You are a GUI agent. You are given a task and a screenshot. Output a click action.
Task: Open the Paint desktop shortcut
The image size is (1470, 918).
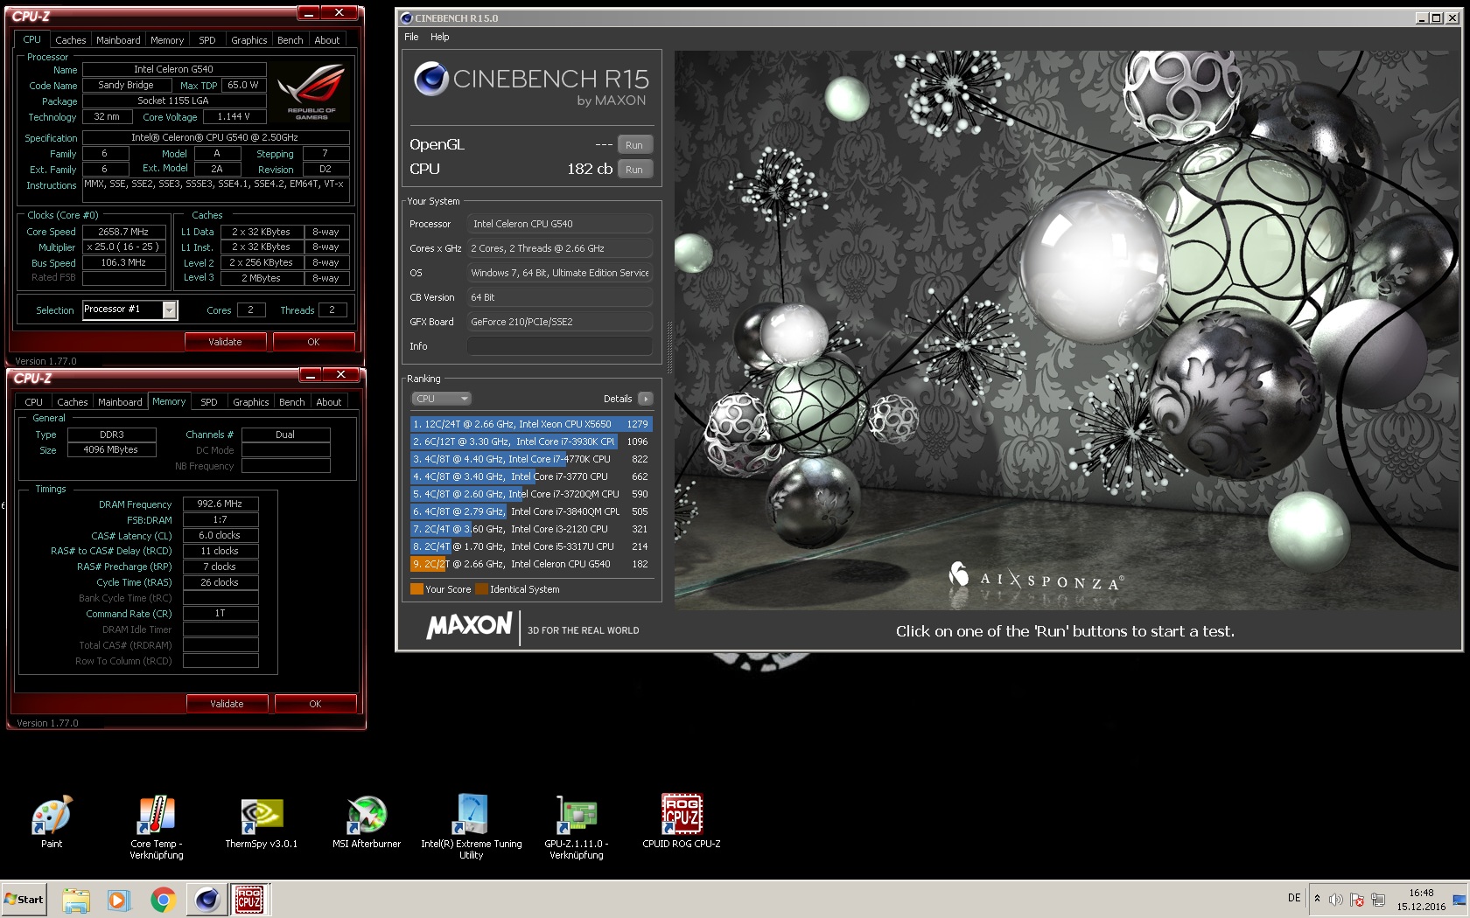52,822
